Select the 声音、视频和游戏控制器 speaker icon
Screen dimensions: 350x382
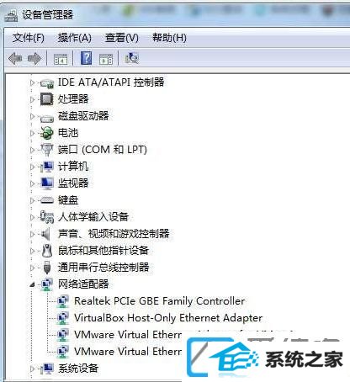click(x=46, y=234)
